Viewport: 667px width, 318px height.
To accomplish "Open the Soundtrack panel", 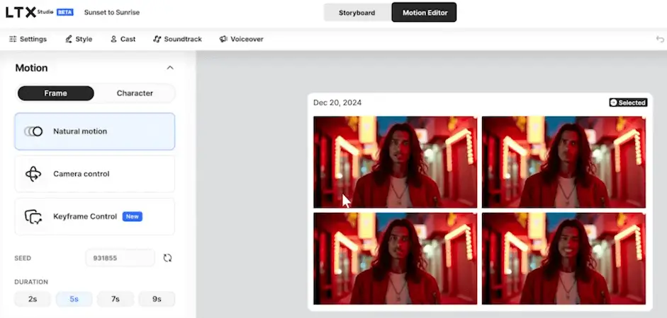I will pyautogui.click(x=177, y=40).
